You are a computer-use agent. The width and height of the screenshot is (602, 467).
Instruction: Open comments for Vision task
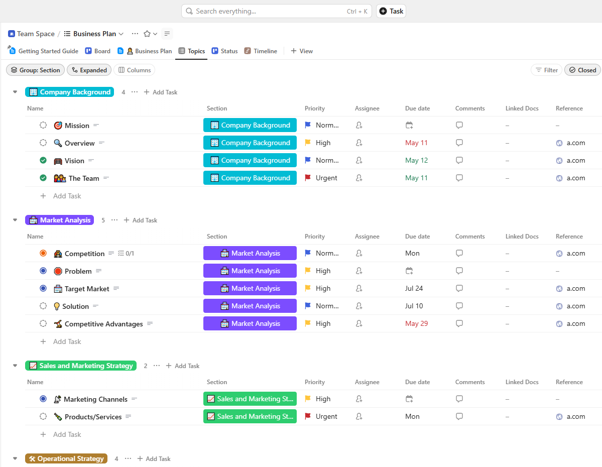(x=459, y=161)
